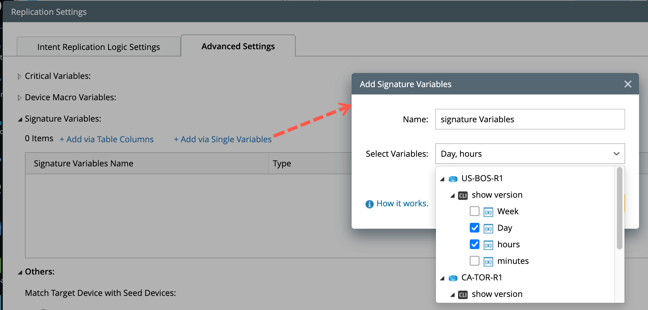Screen dimensions: 648x310
Task: Select the Advanced Settings tab
Action: 238,46
